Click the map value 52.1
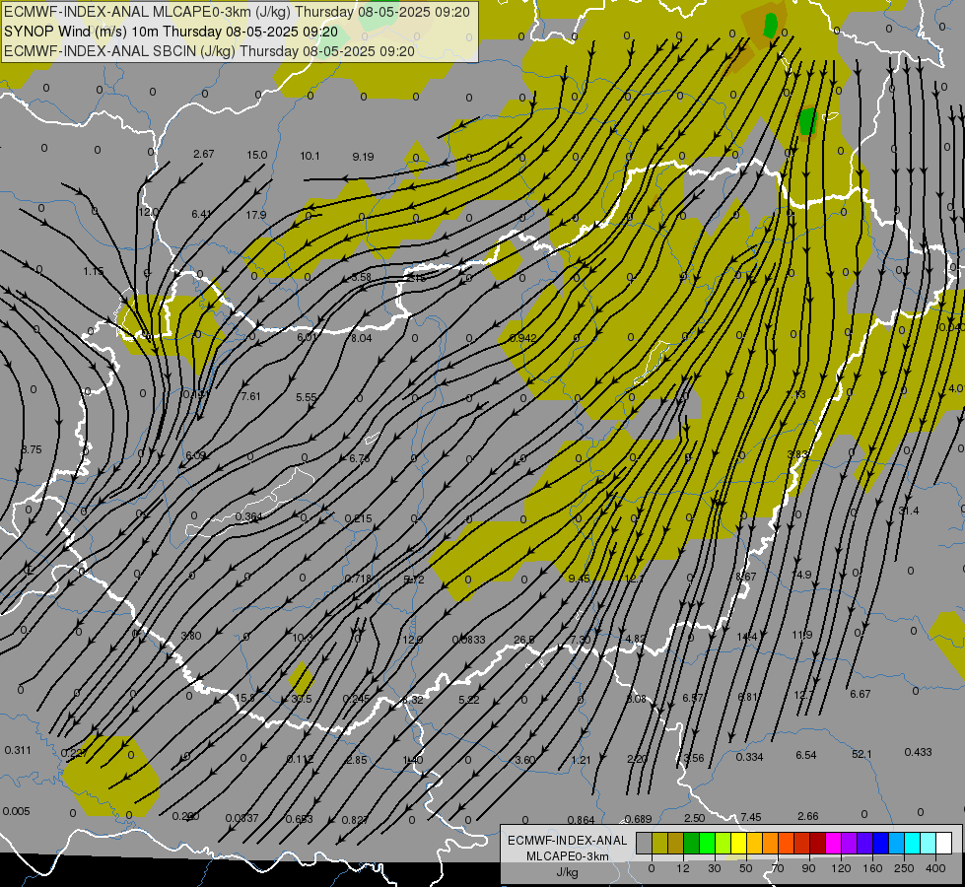Screen dimensions: 965x887 862,754
